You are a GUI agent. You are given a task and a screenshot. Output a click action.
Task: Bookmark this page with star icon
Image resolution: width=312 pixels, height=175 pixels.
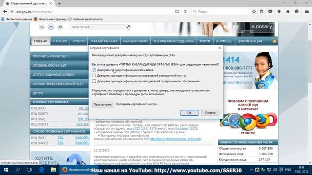pos(253,12)
